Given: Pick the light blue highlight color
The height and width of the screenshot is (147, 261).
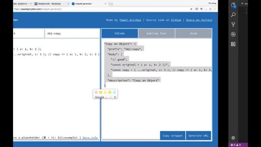Looking at the screenshot, I should pos(114,92).
